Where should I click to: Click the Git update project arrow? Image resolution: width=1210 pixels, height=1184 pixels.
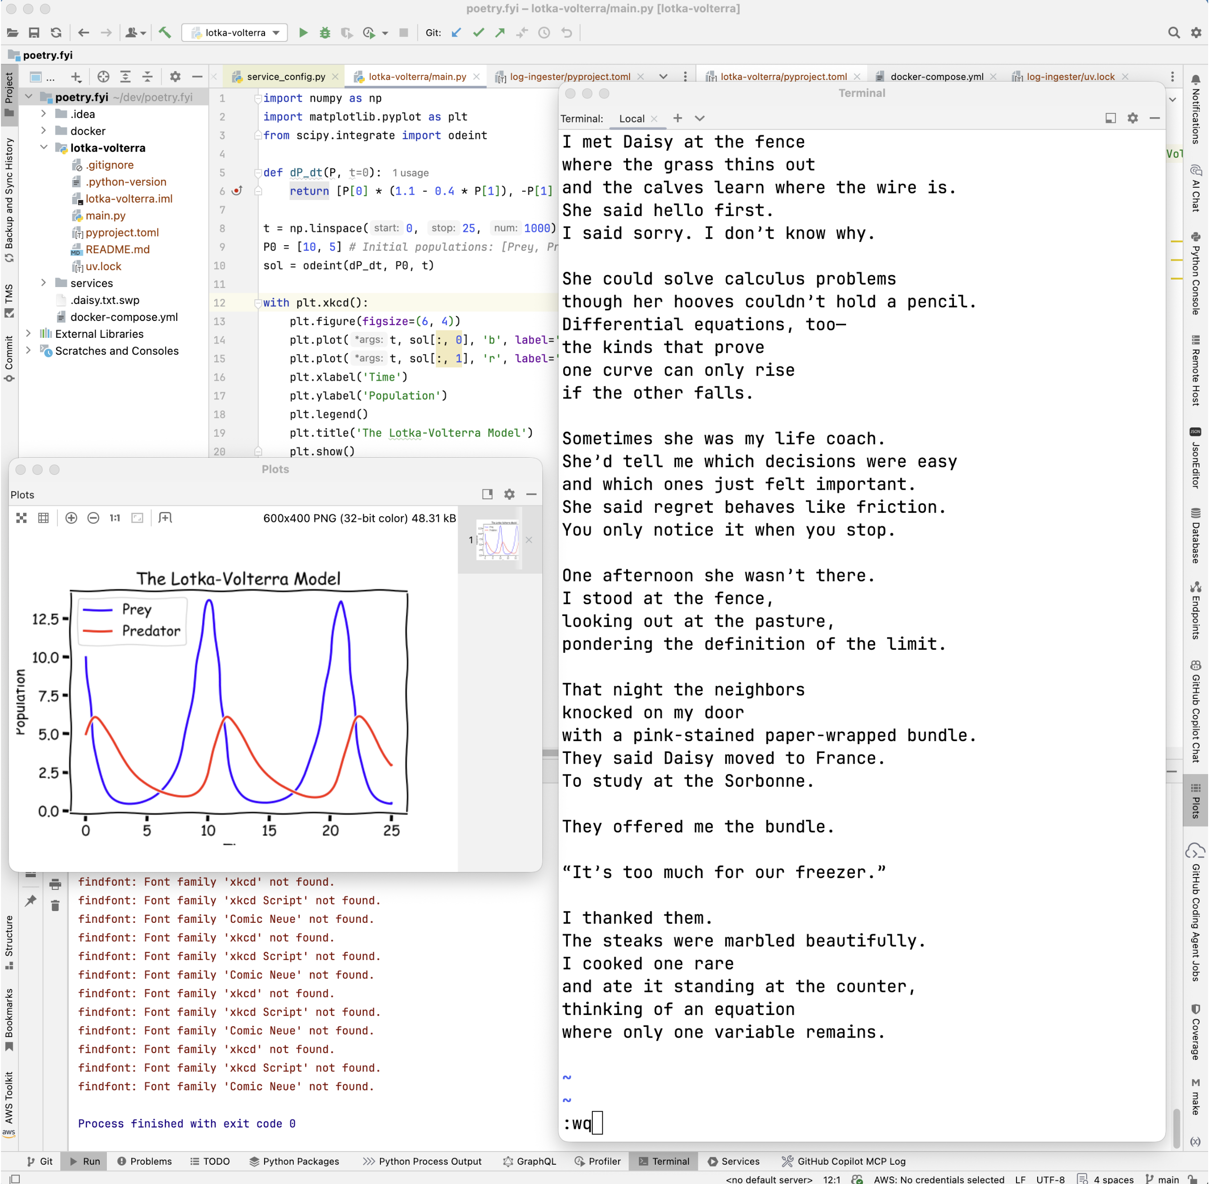(x=457, y=32)
